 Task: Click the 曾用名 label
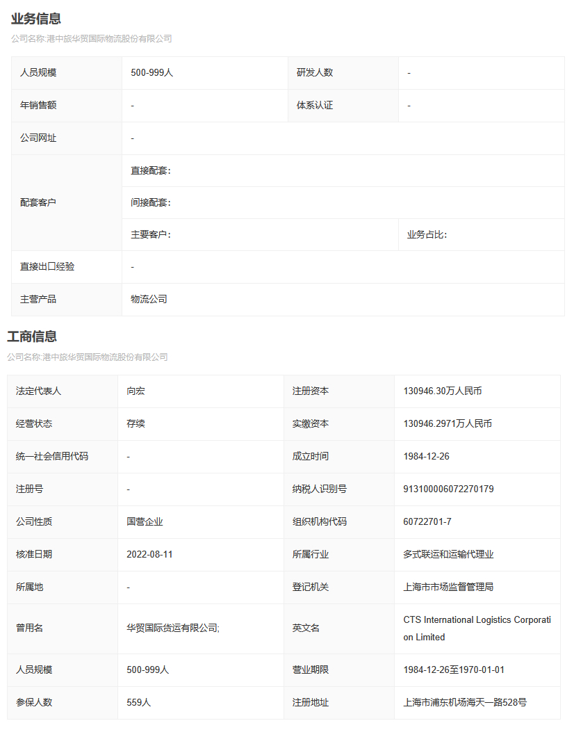tap(29, 628)
